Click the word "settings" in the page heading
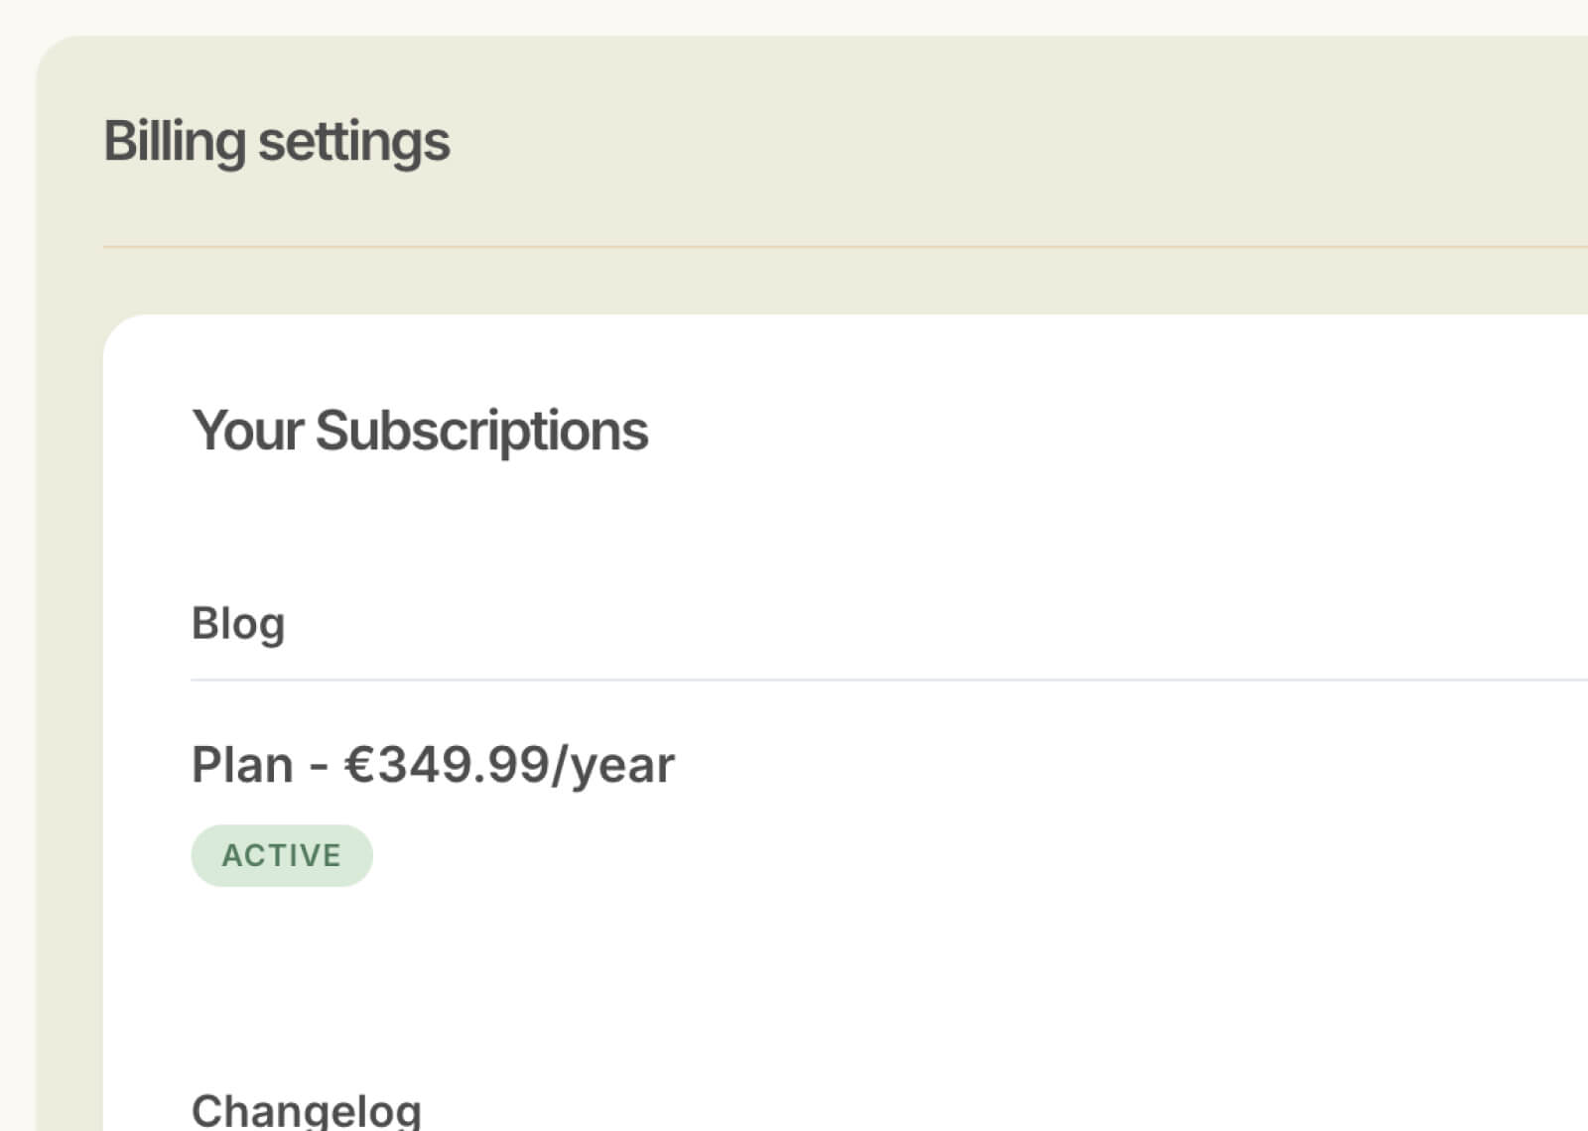1588x1131 pixels. tap(353, 142)
